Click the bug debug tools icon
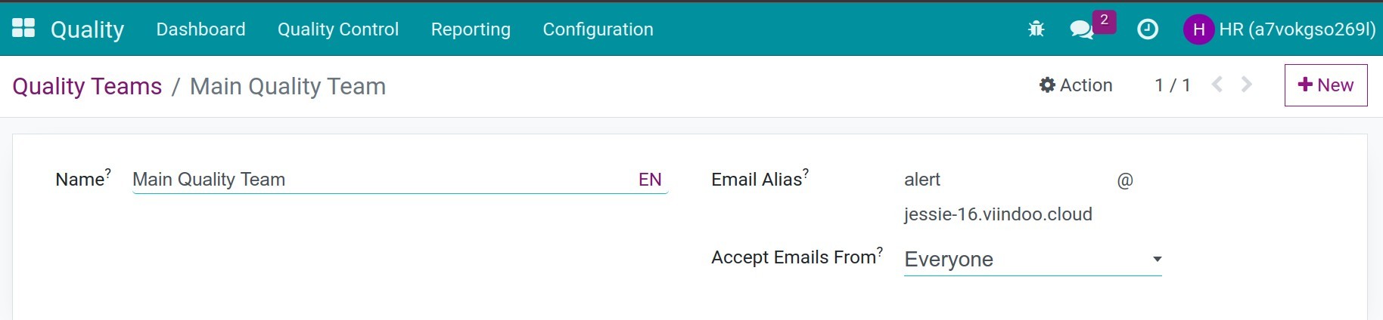1383x320 pixels. coord(1036,29)
